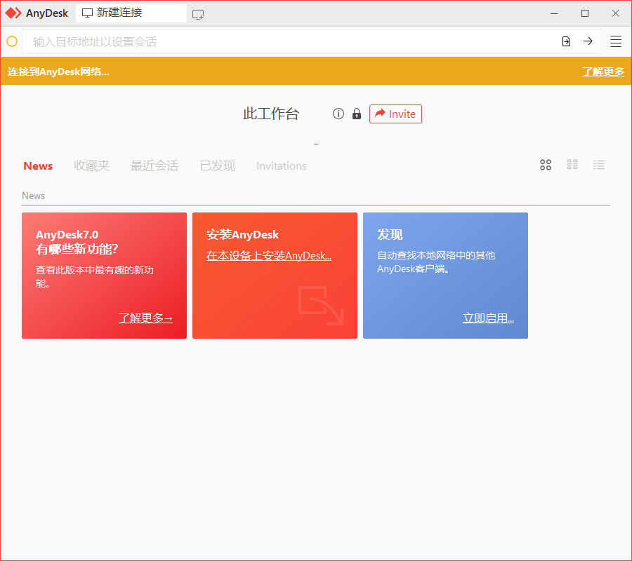Click the workspace info icon next to 此工作台
Viewport: 632px width, 561px height.
[338, 114]
